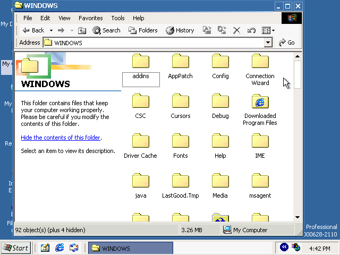Click the scrollbar down arrow

pos(297,217)
